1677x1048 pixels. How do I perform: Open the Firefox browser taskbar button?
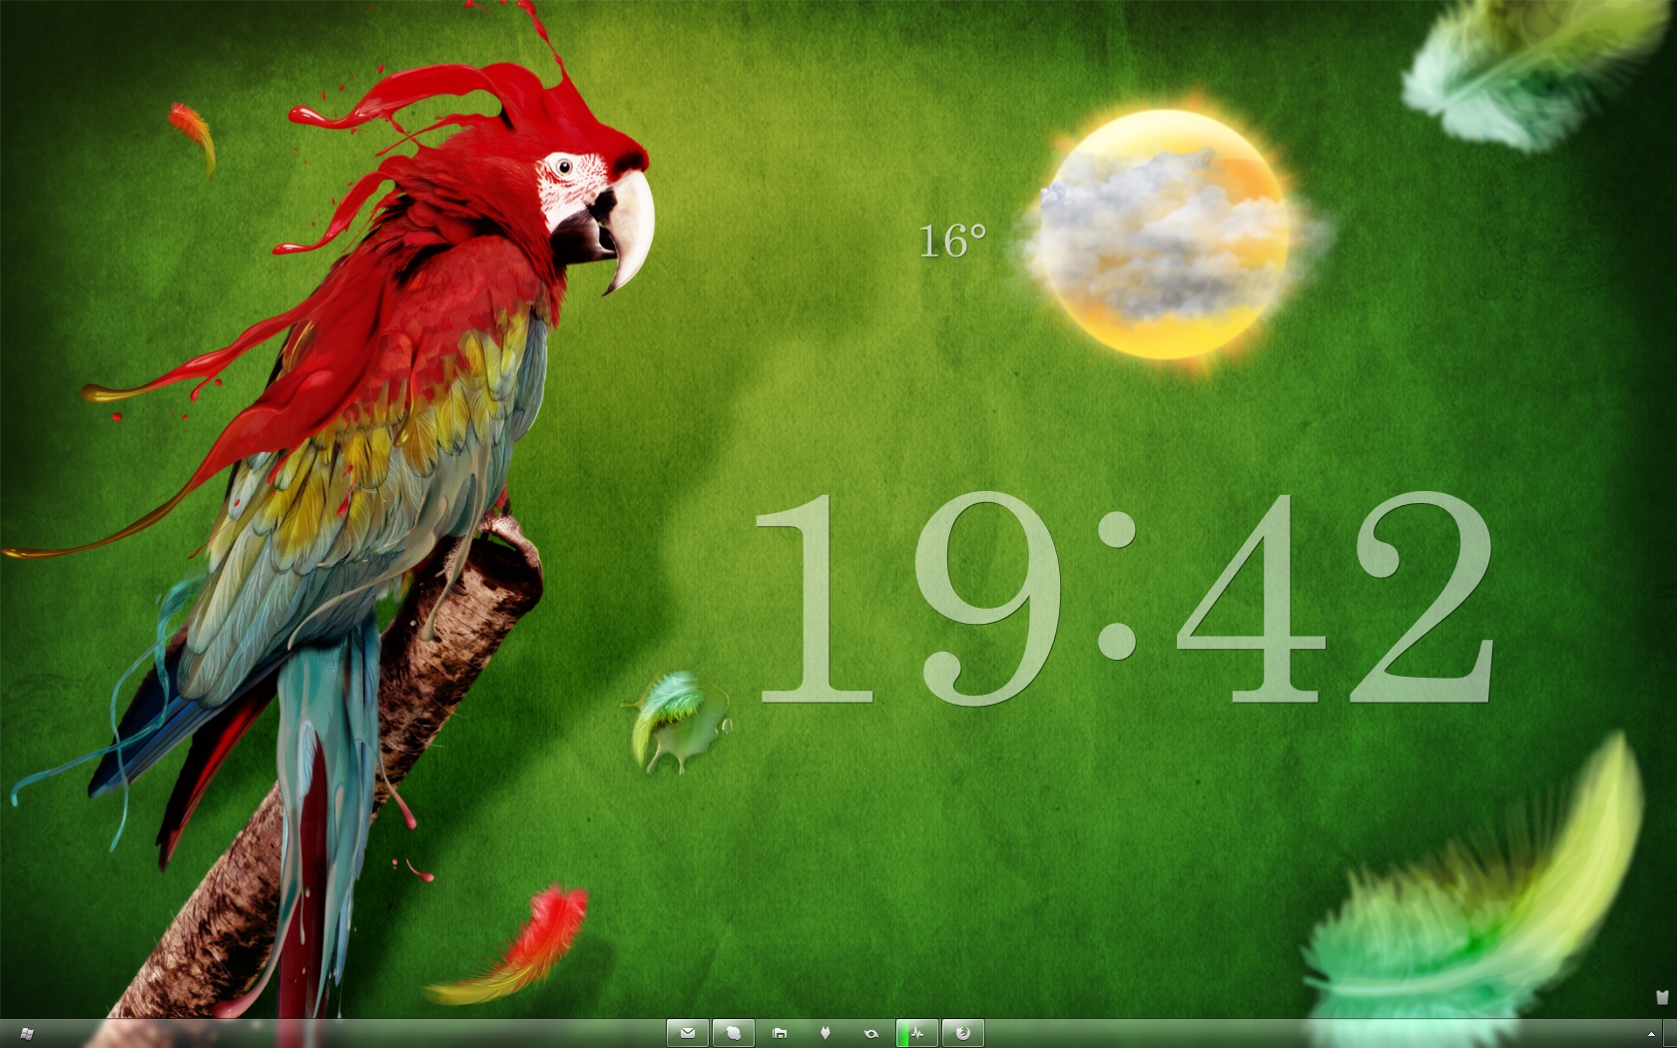pyautogui.click(x=963, y=1033)
